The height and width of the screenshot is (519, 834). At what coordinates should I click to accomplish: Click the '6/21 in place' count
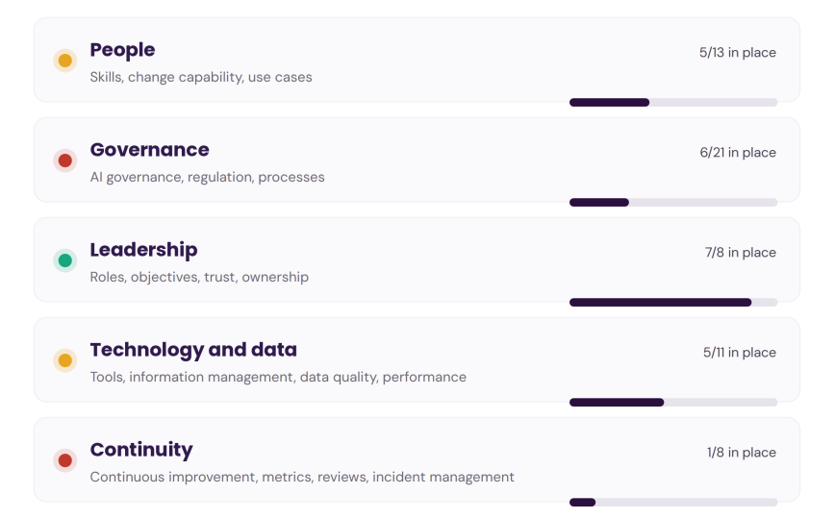738,153
